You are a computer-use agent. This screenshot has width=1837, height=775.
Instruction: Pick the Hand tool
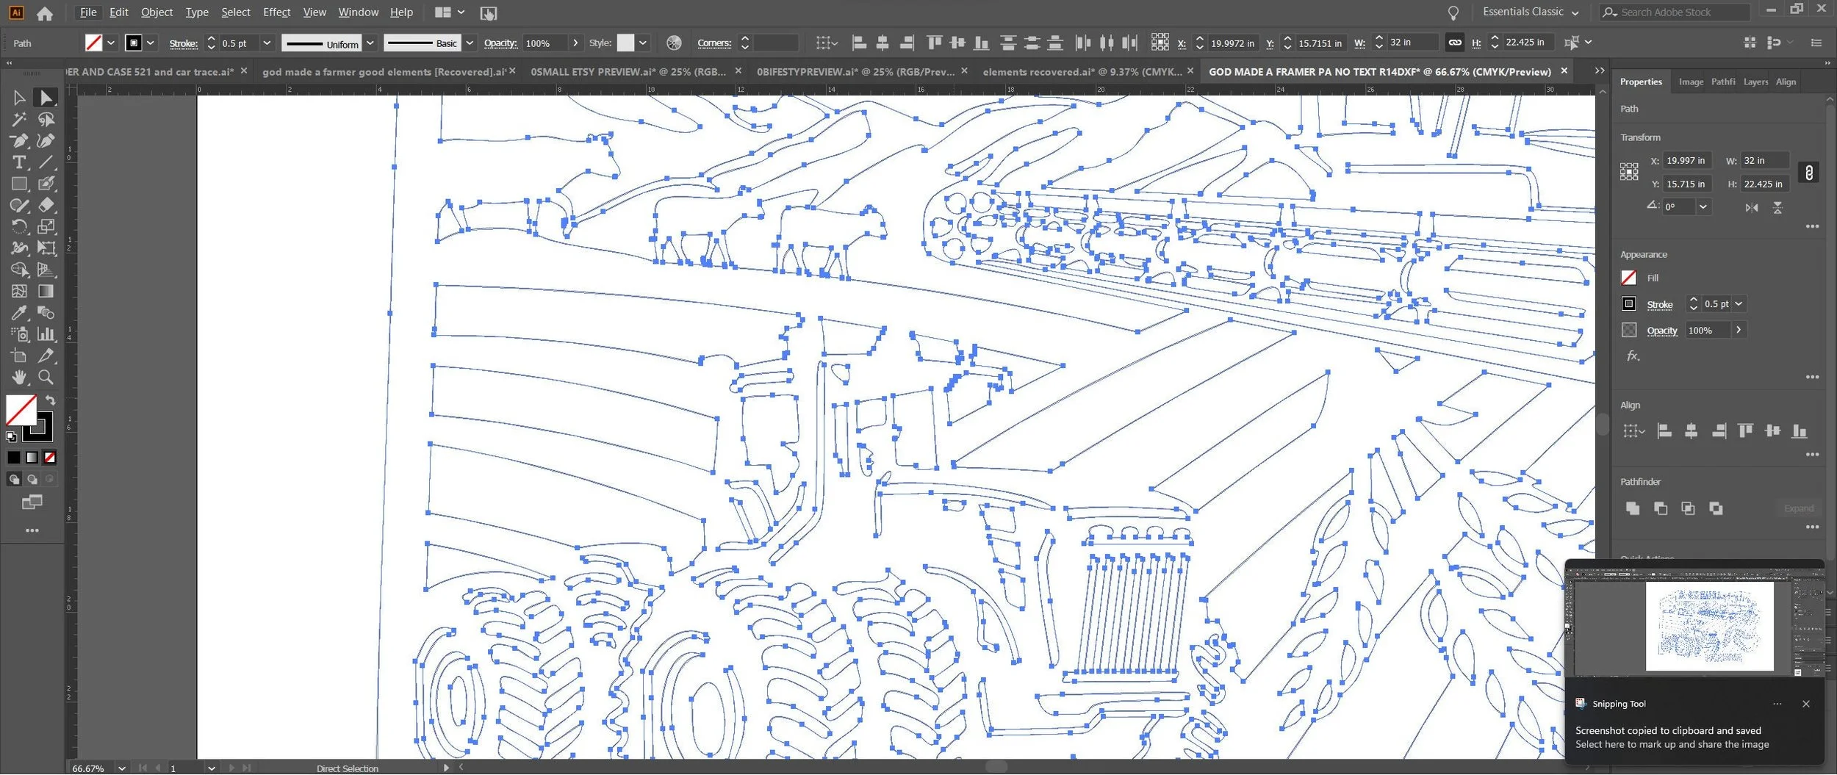(x=19, y=378)
